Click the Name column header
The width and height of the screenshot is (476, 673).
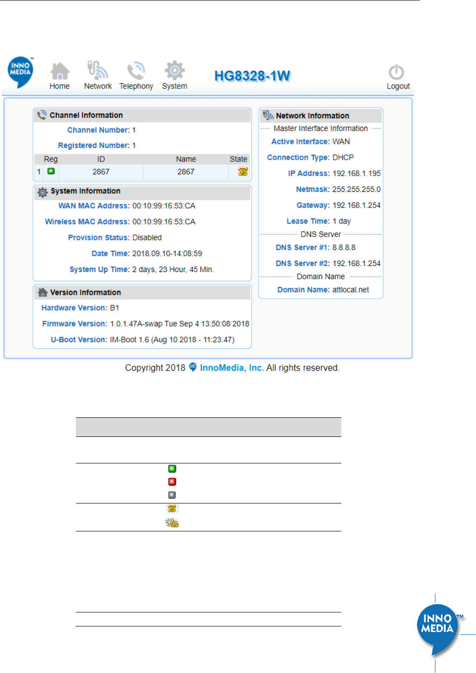point(186,159)
